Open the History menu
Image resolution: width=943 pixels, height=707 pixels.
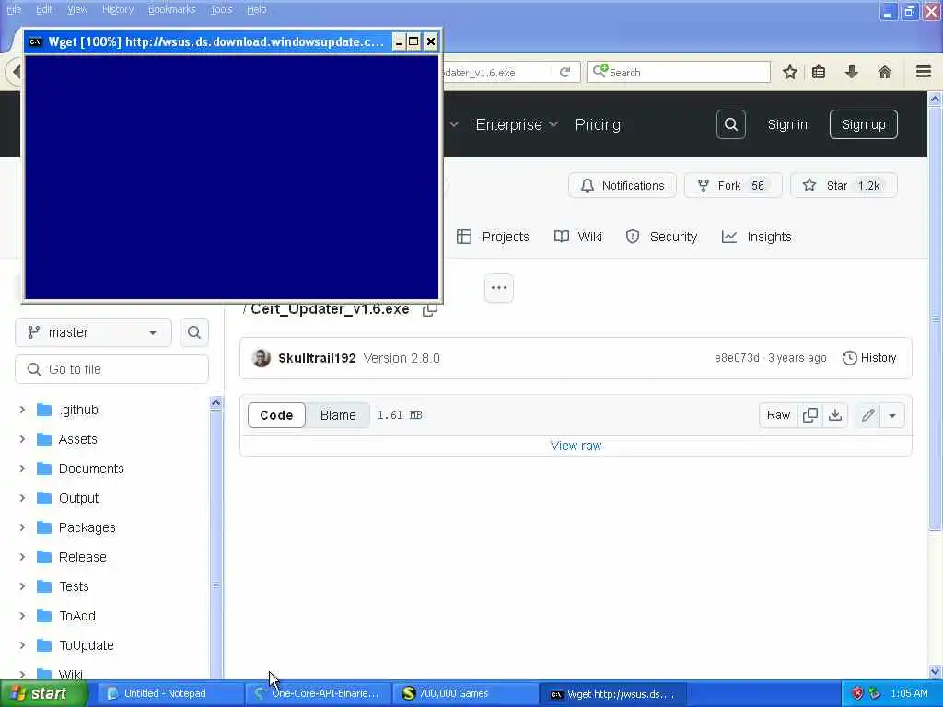click(117, 9)
